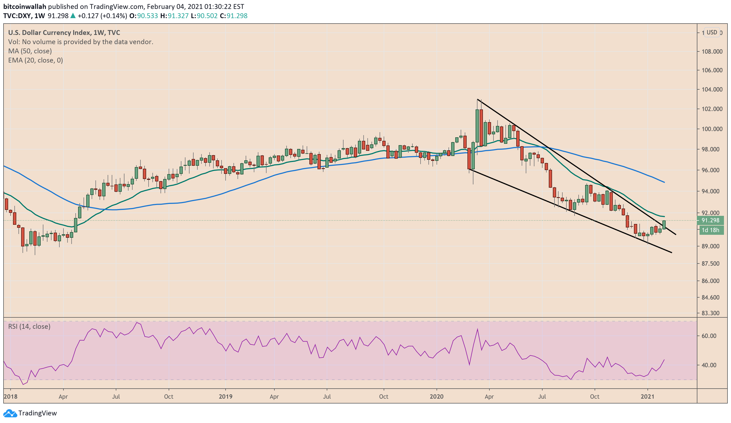Click the 1d 18h countdown label

[711, 230]
